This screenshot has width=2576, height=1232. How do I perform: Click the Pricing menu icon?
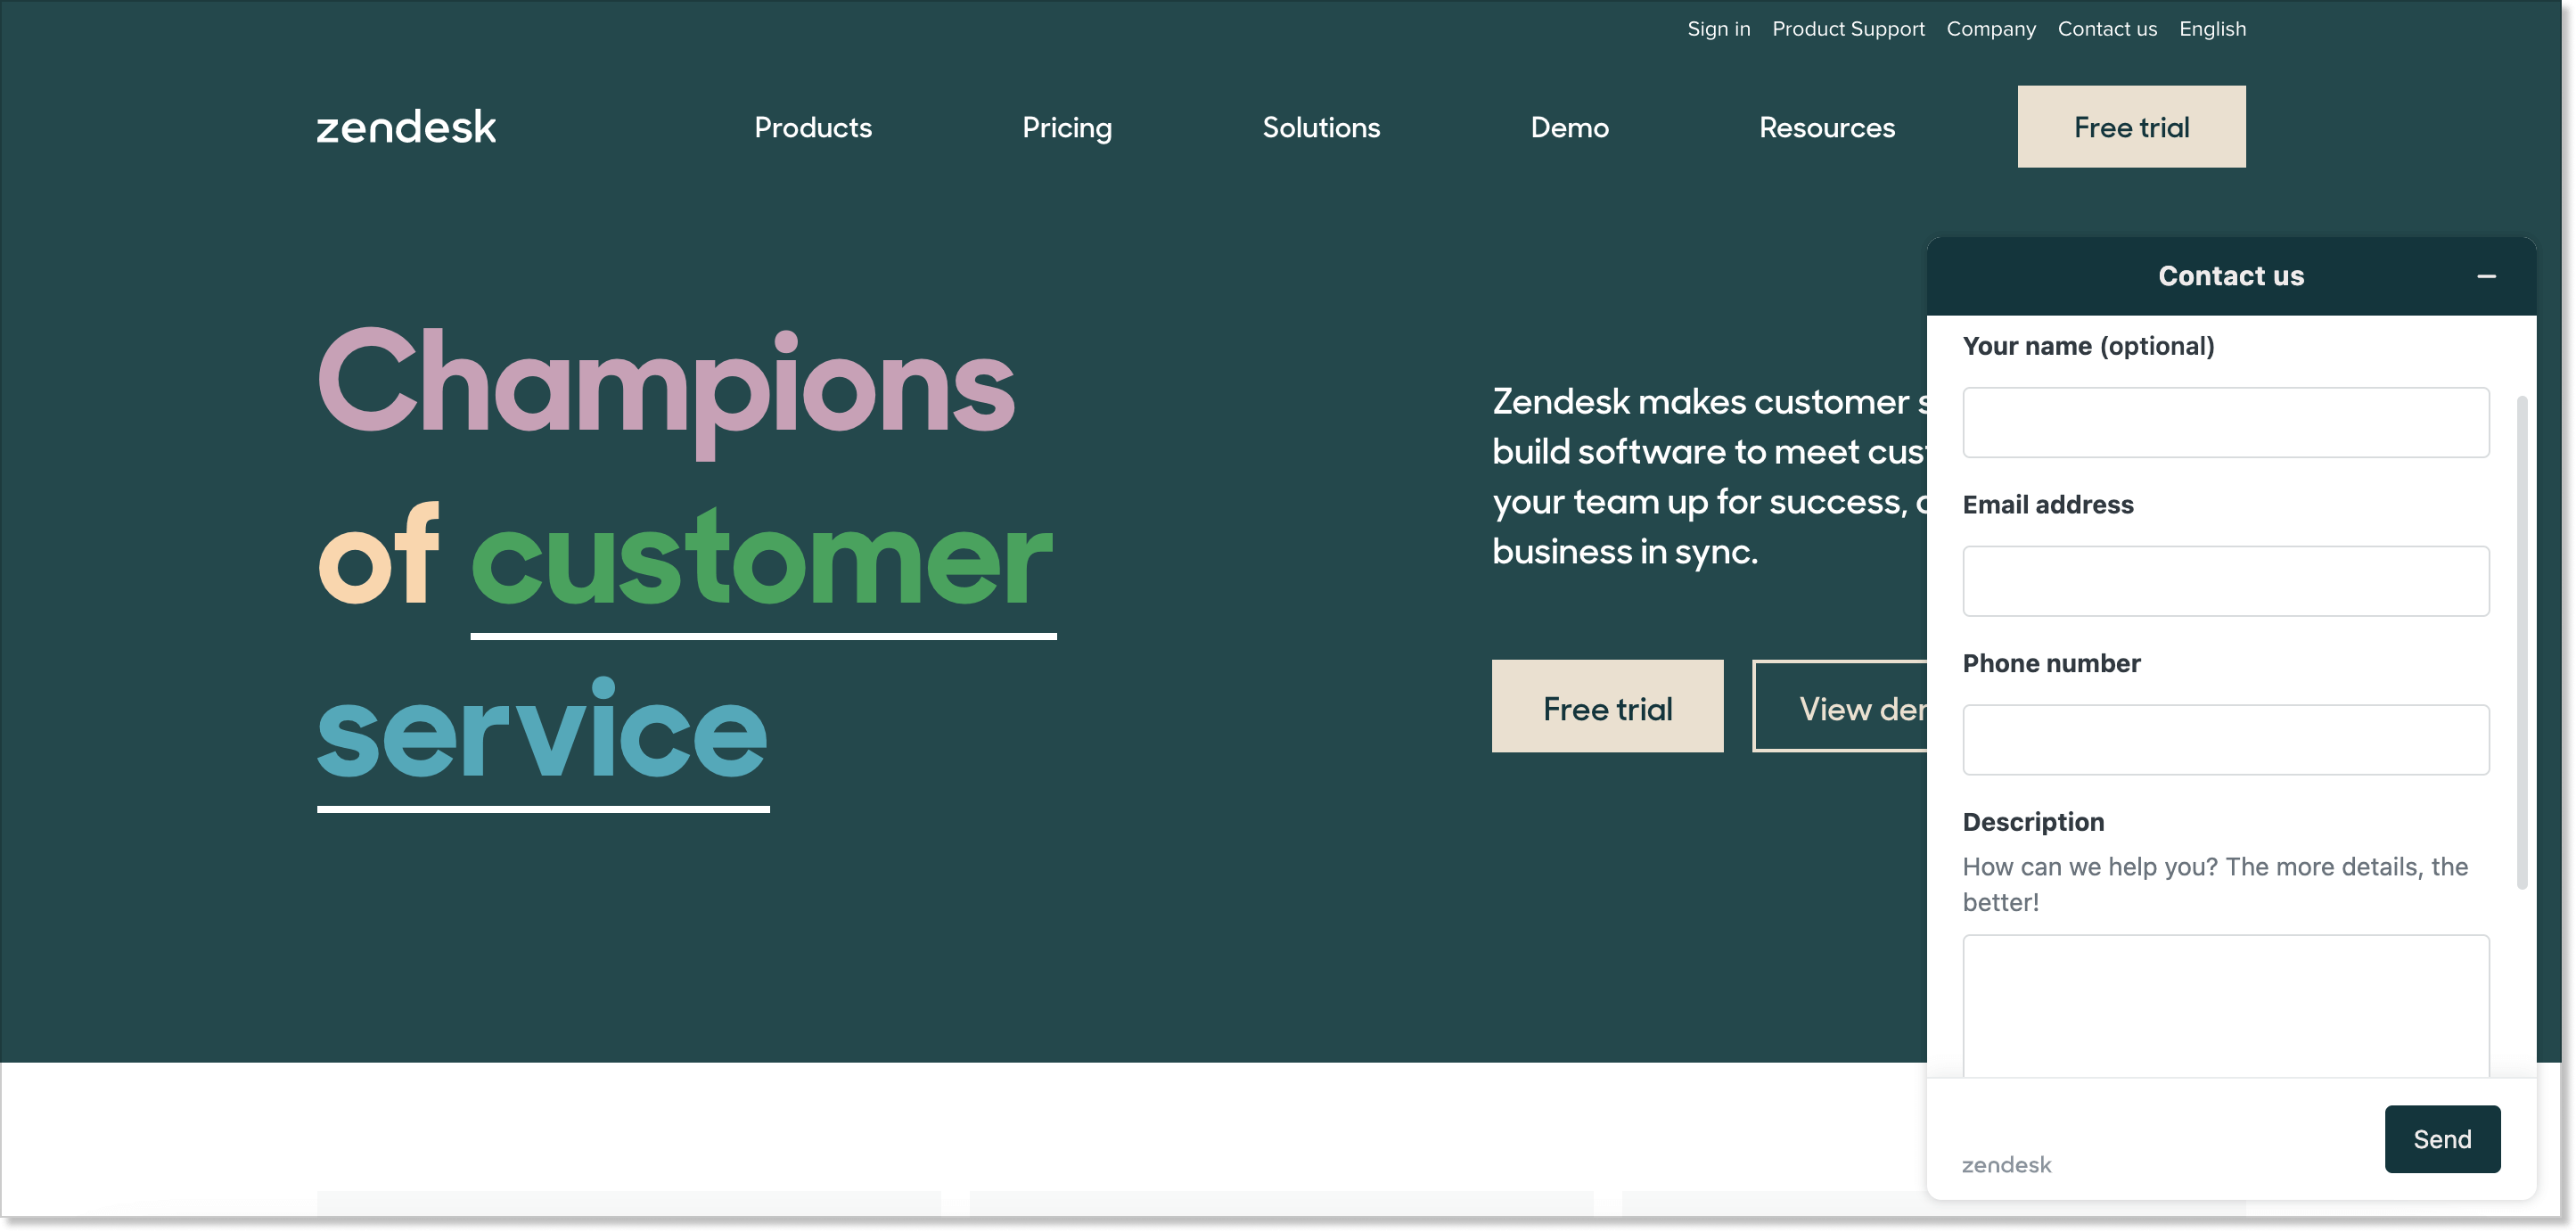(1068, 127)
